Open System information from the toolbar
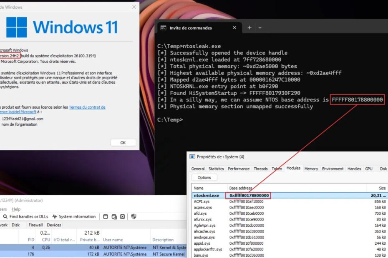Image resolution: width=388 pixels, height=258 pixels. tap(74, 216)
